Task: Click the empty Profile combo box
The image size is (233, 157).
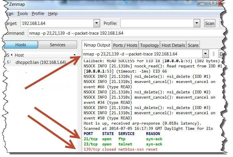Action: 157,23
